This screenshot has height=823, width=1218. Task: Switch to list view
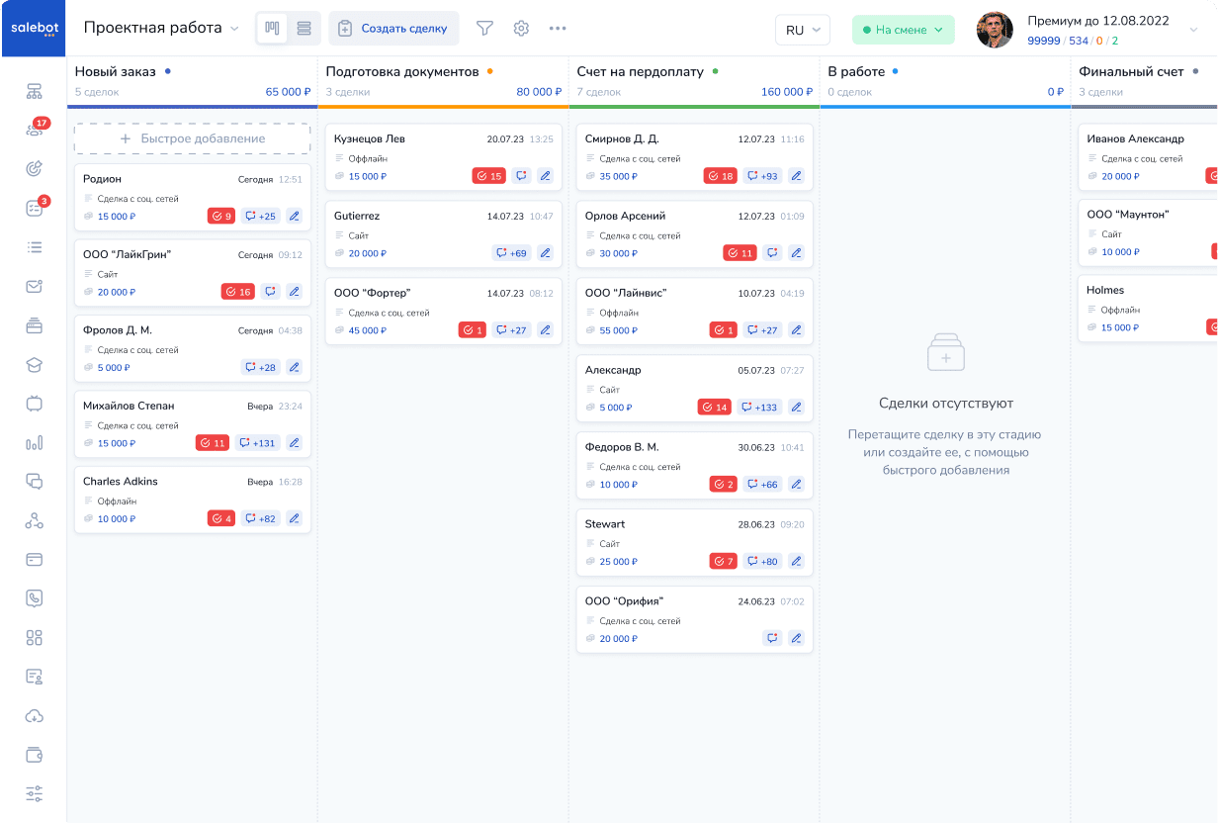click(304, 29)
